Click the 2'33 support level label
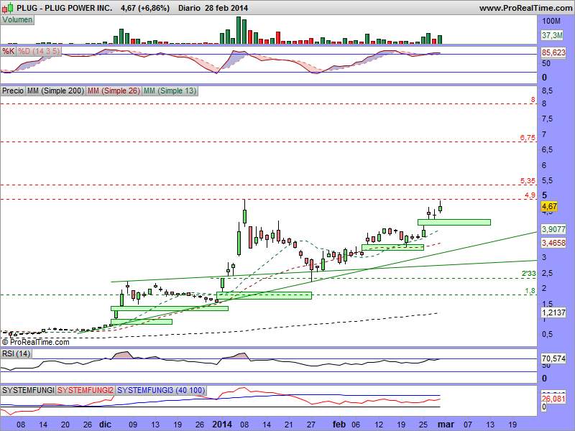 point(529,273)
